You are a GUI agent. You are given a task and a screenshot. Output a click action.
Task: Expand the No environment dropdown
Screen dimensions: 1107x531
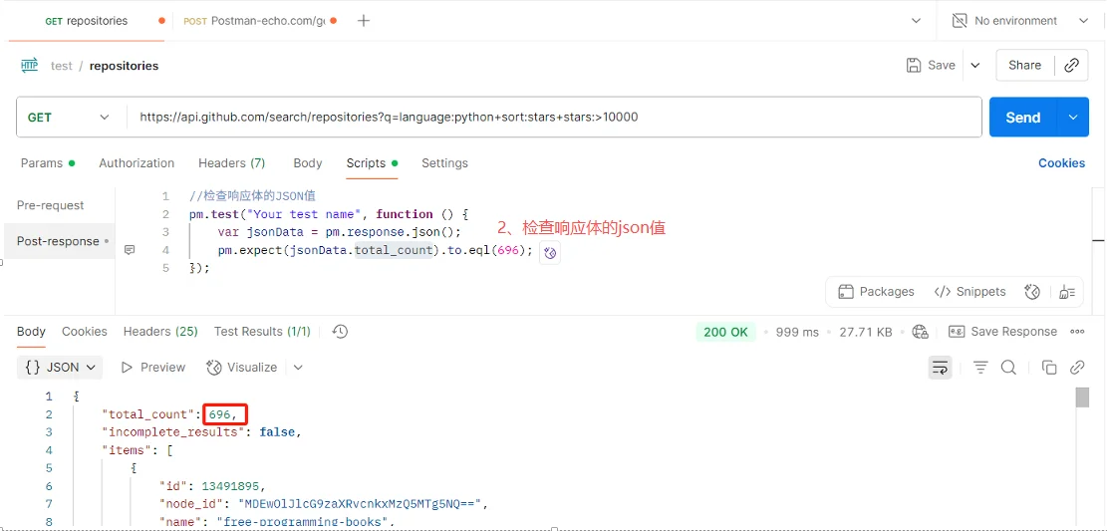(1084, 21)
